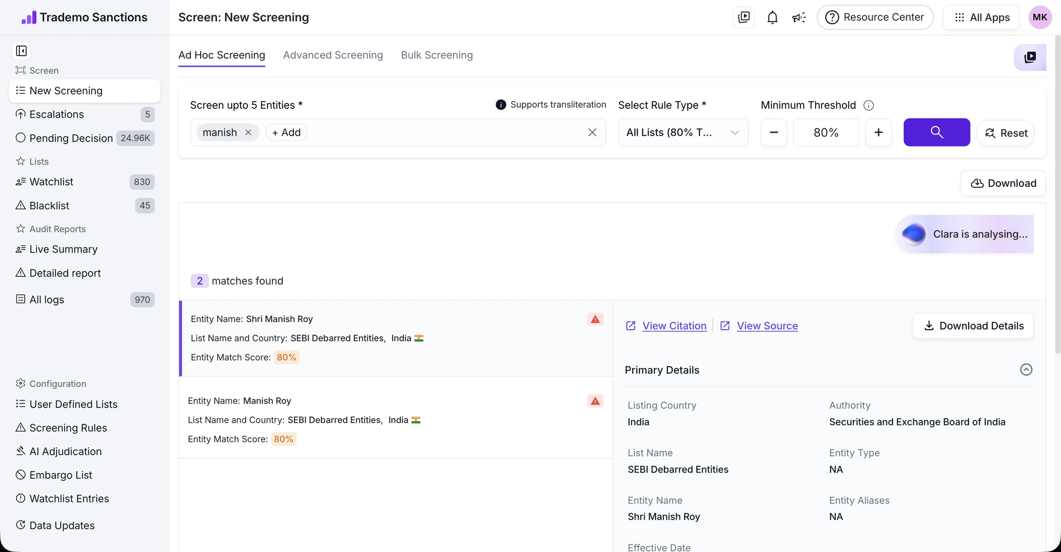Open Detailed report
1061x552 pixels.
[x=84, y=273]
